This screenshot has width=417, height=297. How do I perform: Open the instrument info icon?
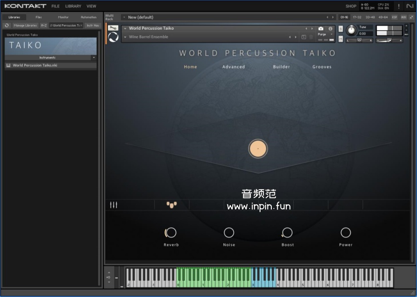tap(330, 28)
